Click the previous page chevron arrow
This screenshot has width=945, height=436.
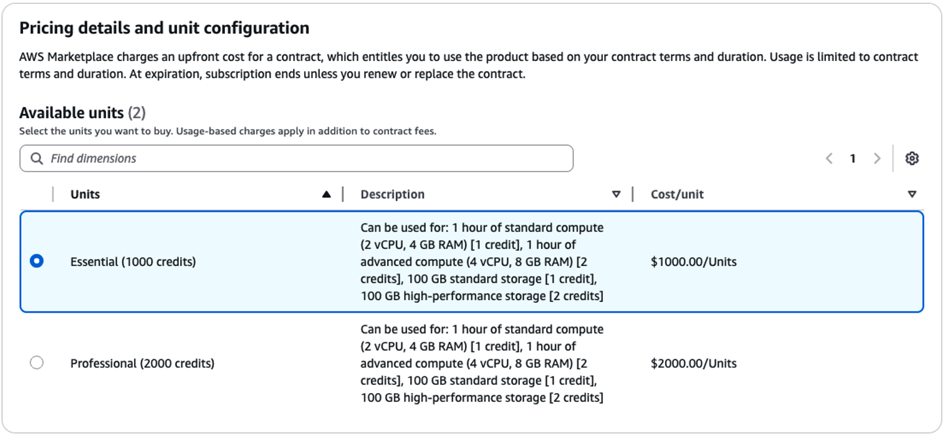click(x=828, y=158)
